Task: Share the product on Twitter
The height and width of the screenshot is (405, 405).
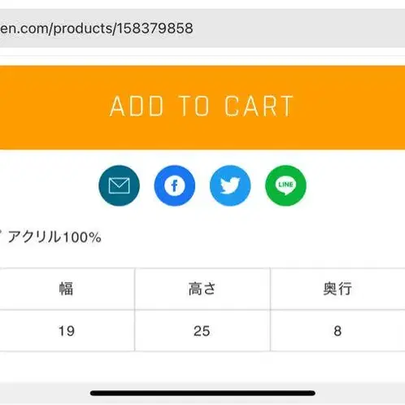Action: [230, 185]
